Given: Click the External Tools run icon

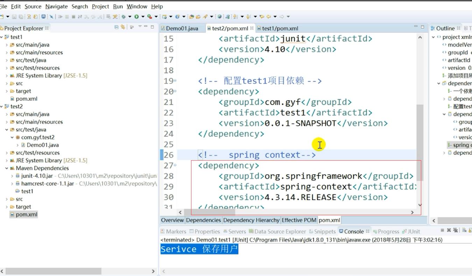Looking at the screenshot, I should pos(150,16).
